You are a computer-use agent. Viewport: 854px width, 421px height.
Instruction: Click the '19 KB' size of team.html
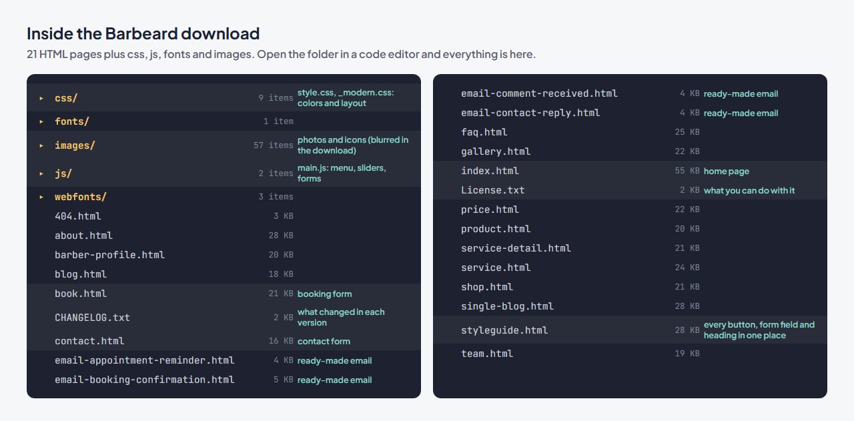click(687, 354)
